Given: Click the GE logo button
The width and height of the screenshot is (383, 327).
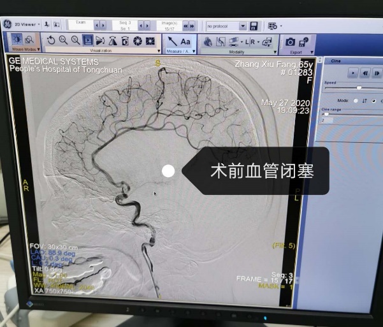Looking at the screenshot, I should [x=8, y=24].
